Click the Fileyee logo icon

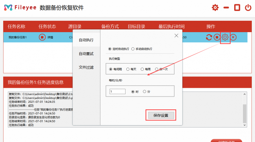pos(8,7)
